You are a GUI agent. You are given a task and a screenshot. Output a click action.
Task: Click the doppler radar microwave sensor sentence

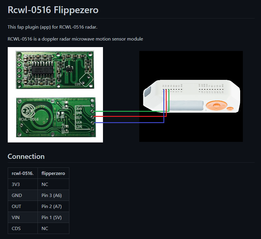tap(75, 39)
